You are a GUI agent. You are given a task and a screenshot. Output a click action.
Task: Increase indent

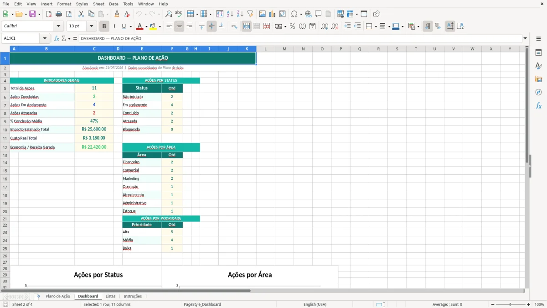[x=347, y=26]
